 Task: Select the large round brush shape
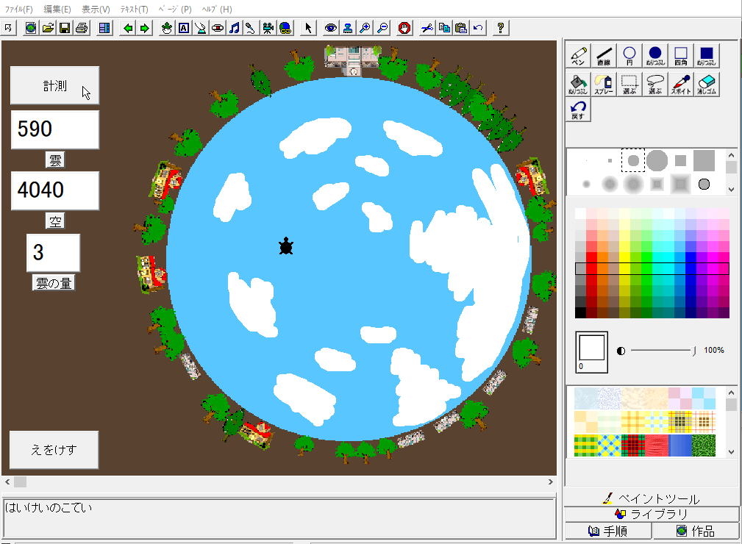(657, 160)
